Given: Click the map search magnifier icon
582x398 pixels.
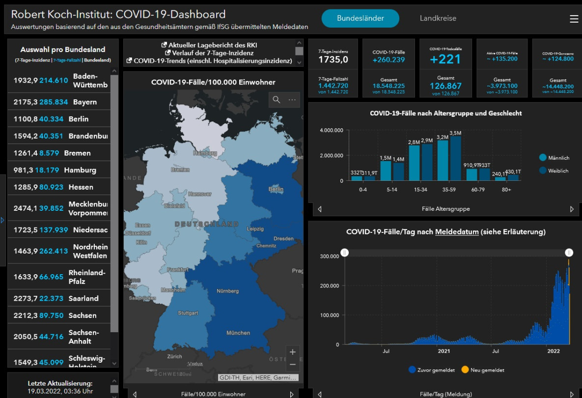Looking at the screenshot, I should [277, 100].
